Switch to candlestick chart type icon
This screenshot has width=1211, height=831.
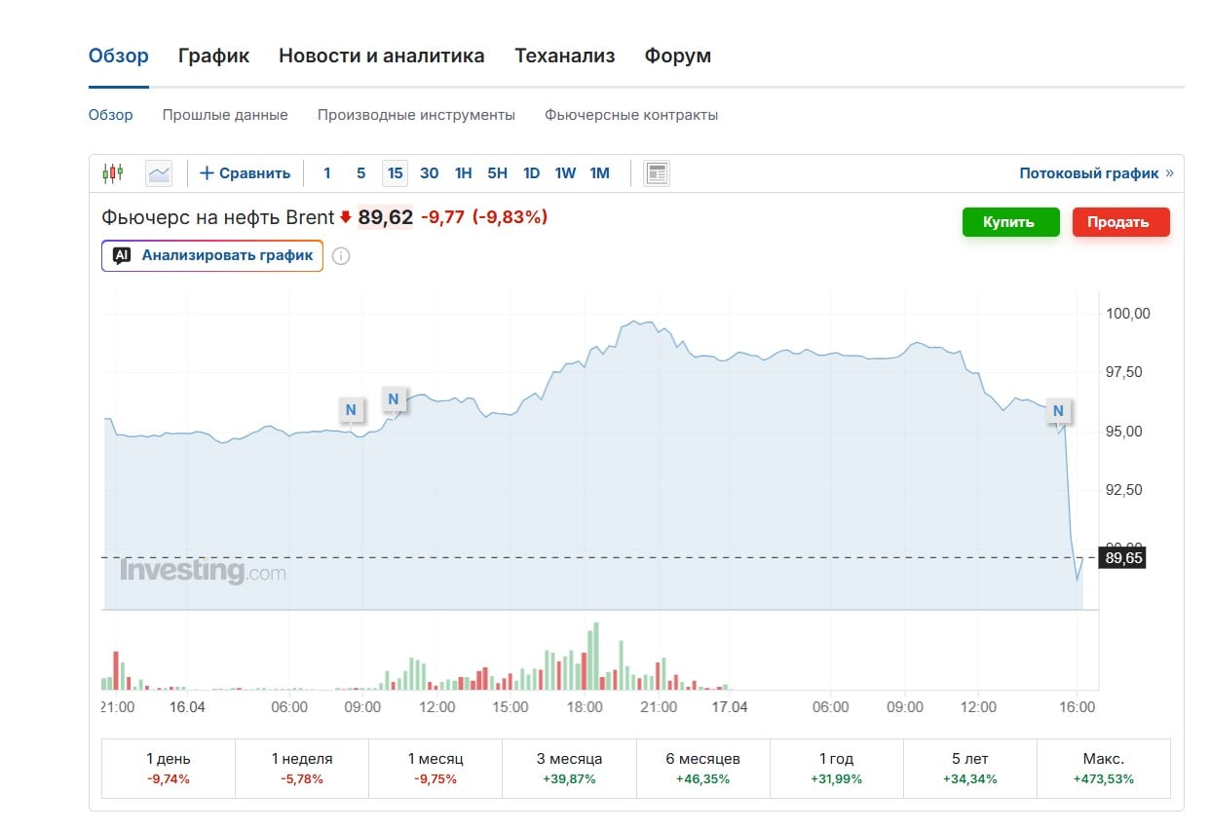pyautogui.click(x=113, y=173)
